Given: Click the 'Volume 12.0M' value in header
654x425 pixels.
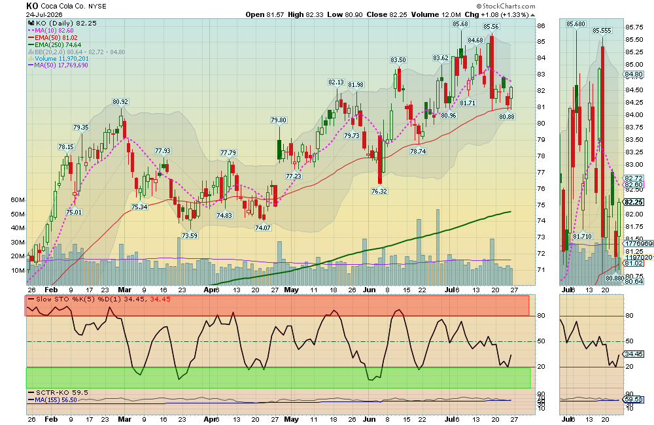Looking at the screenshot, I should pos(436,14).
